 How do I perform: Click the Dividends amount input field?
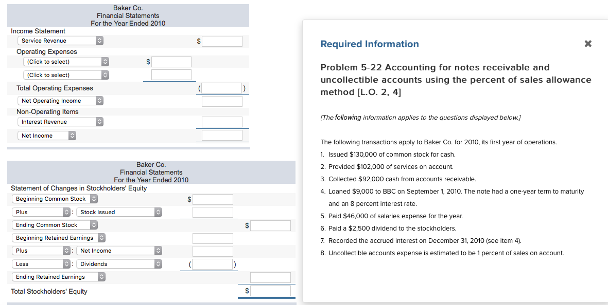[x=209, y=264]
